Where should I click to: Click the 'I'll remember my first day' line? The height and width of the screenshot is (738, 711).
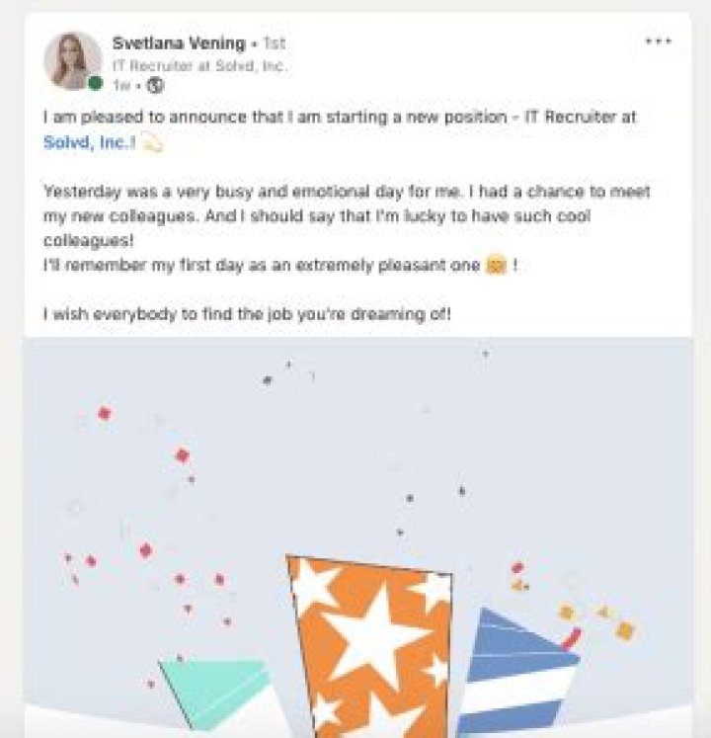(x=262, y=267)
